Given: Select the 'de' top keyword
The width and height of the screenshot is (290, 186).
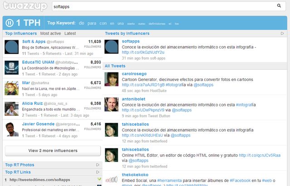Looking at the screenshot, I should [82, 23].
